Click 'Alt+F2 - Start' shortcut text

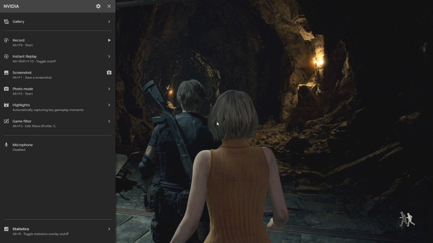(x=23, y=94)
